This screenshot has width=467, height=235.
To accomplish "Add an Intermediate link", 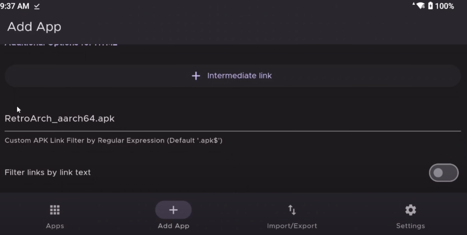I will pos(239,76).
